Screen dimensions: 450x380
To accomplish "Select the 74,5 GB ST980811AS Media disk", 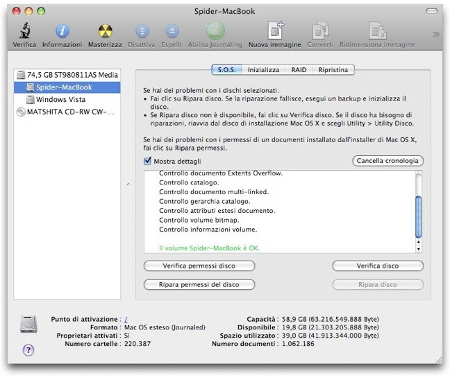I will click(x=67, y=75).
